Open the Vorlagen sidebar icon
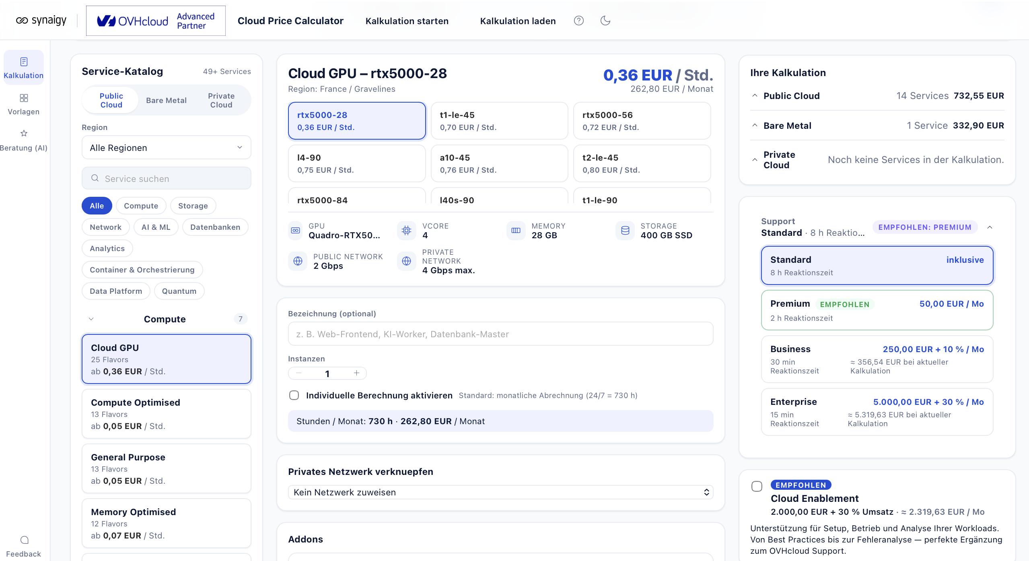 pos(24,98)
